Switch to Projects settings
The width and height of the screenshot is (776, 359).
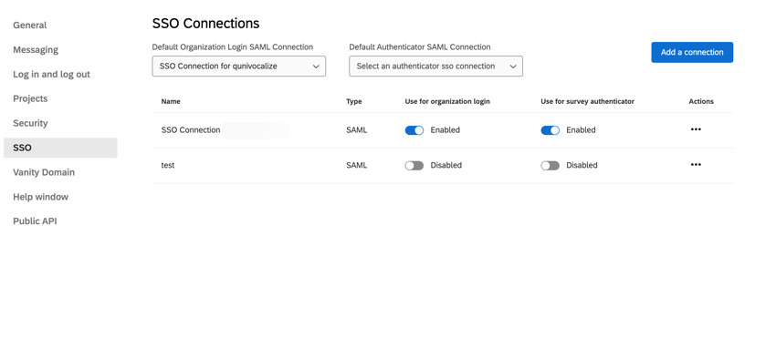(x=30, y=98)
